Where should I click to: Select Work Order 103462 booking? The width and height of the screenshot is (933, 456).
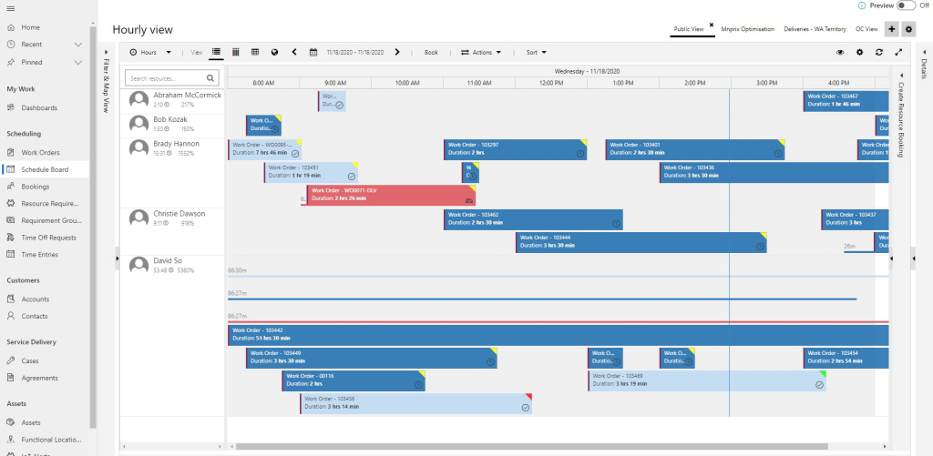(x=533, y=219)
